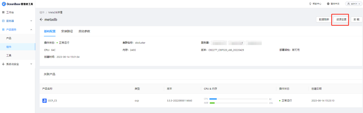Click the 版本 column header

[170, 89]
